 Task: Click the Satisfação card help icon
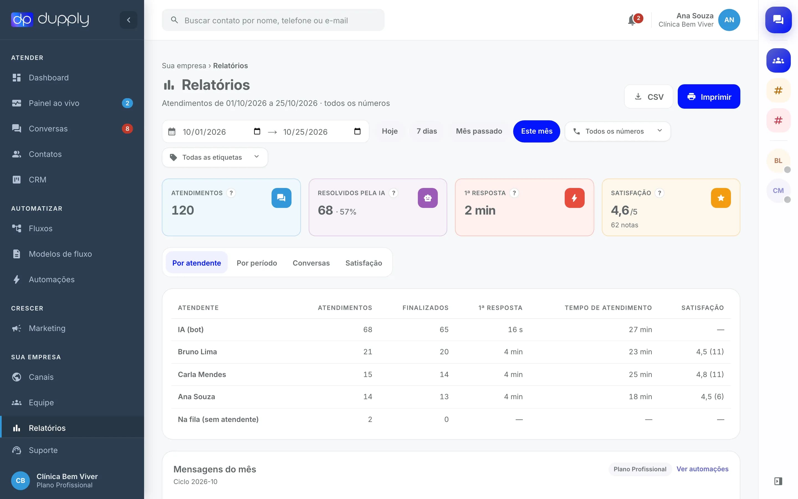click(x=659, y=193)
